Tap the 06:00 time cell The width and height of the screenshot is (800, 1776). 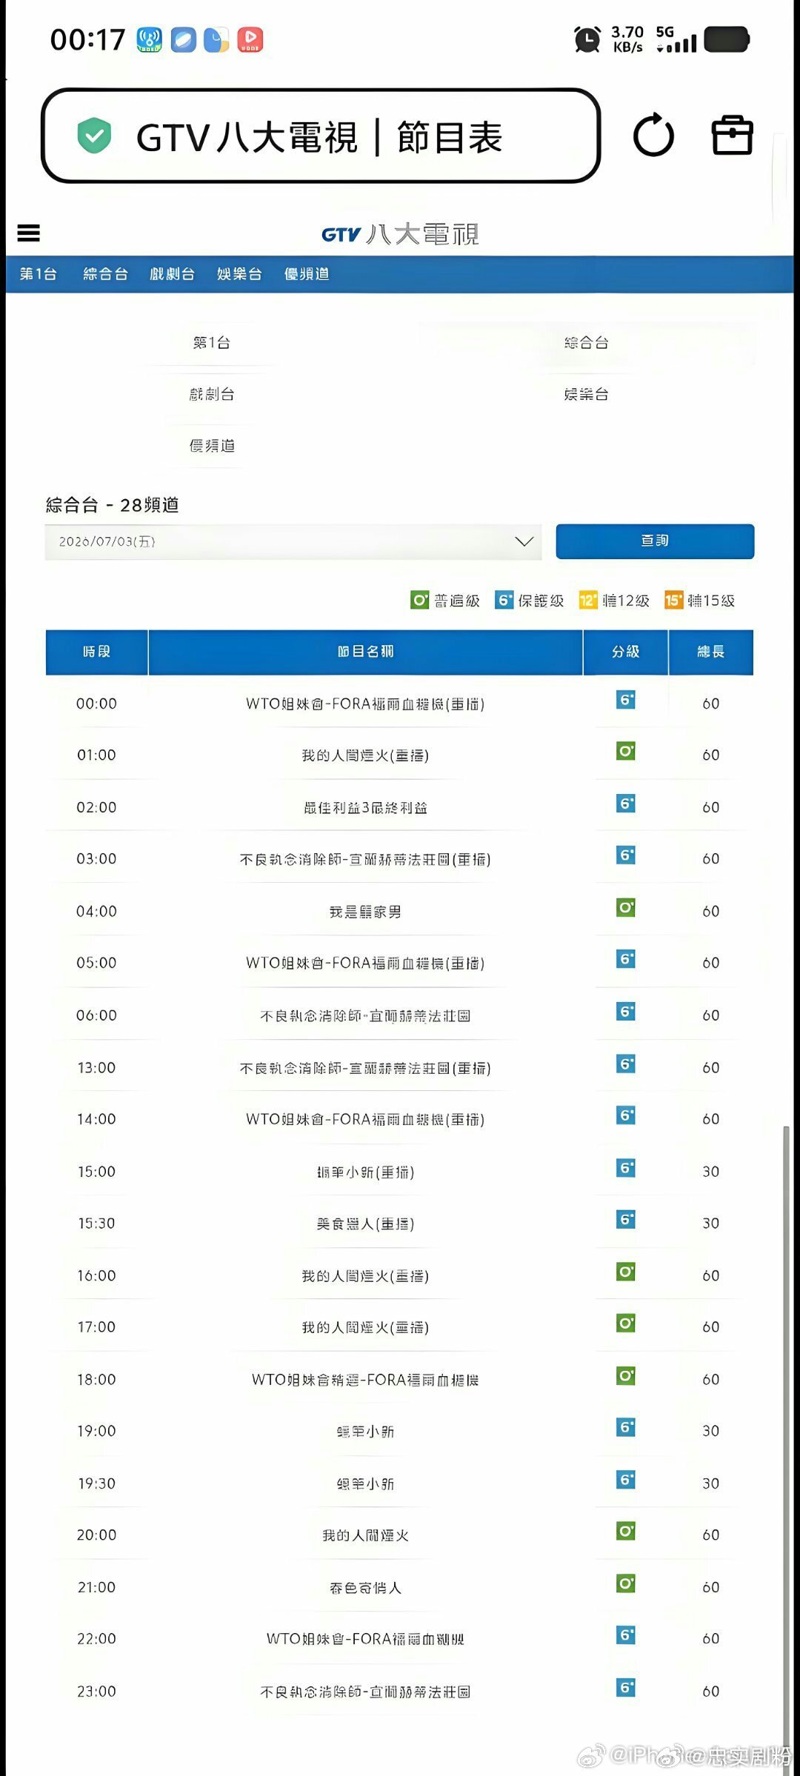pos(97,1015)
